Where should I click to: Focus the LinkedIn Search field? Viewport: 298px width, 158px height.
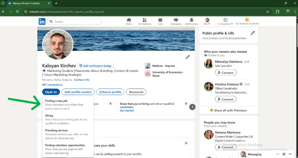click(x=74, y=21)
